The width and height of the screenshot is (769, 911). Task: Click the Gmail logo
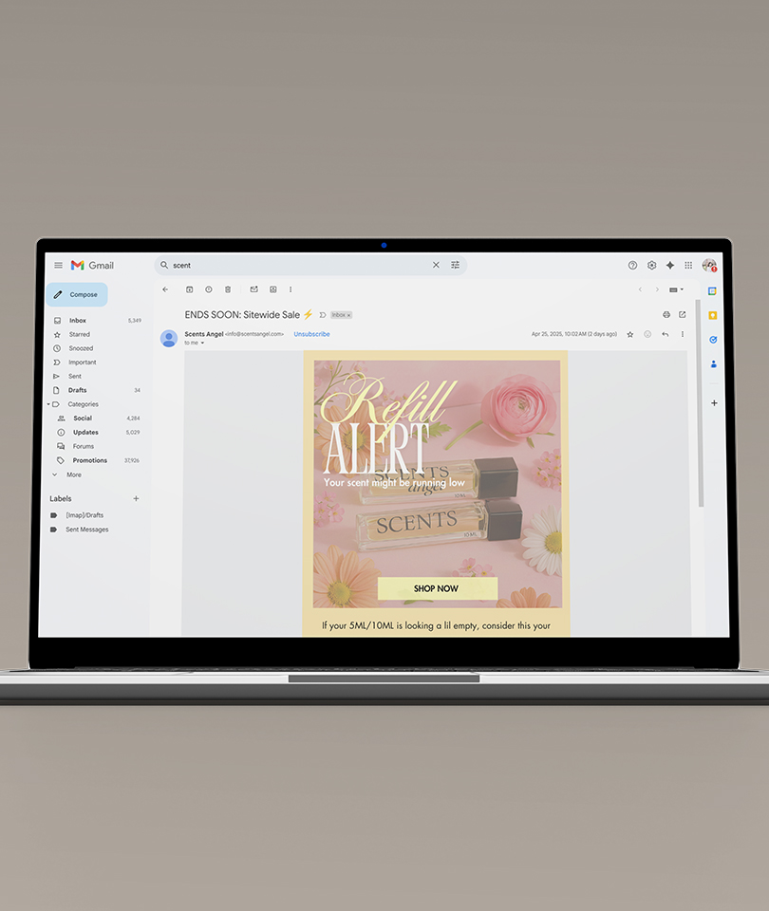pos(92,266)
